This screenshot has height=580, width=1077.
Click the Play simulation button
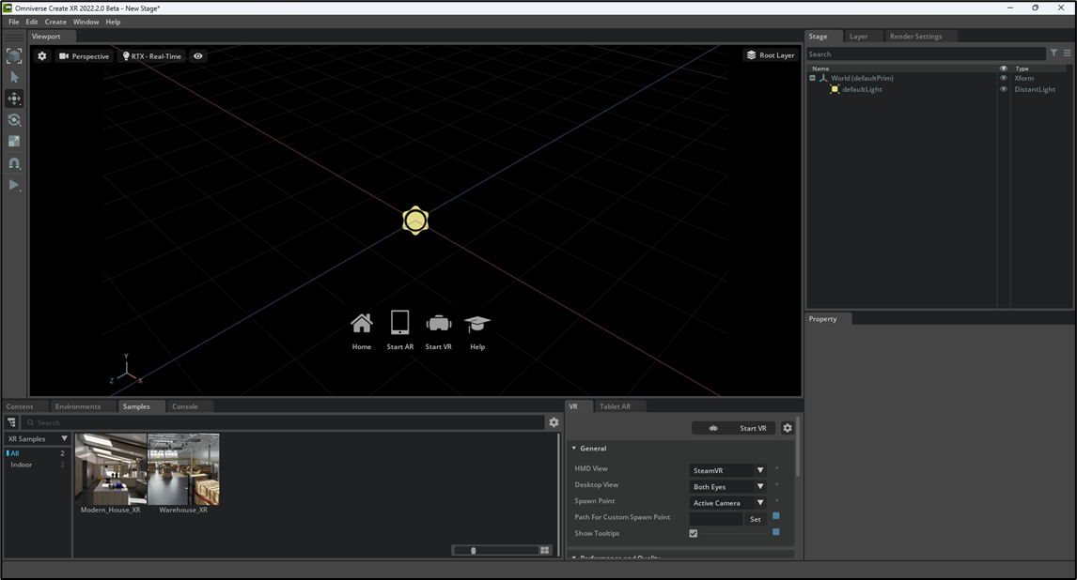(x=14, y=185)
